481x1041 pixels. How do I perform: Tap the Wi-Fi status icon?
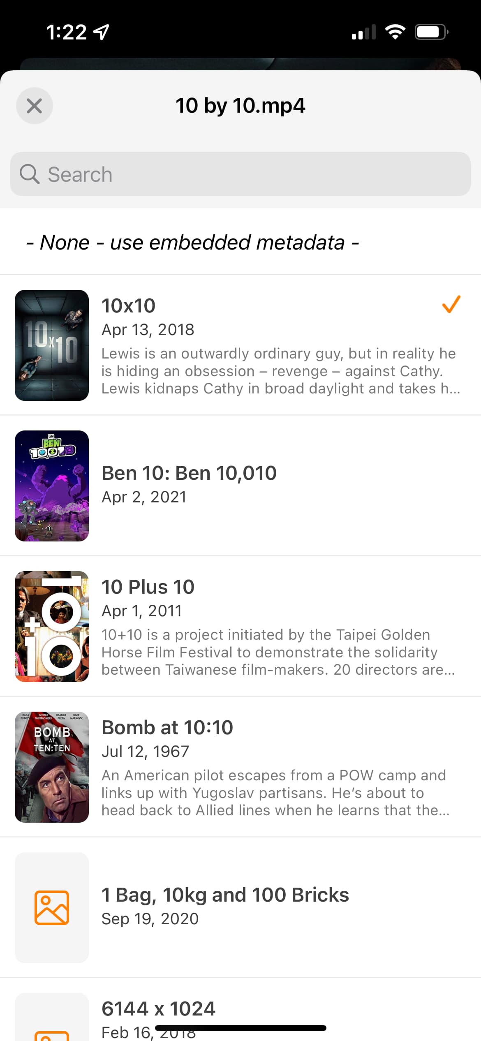395,32
